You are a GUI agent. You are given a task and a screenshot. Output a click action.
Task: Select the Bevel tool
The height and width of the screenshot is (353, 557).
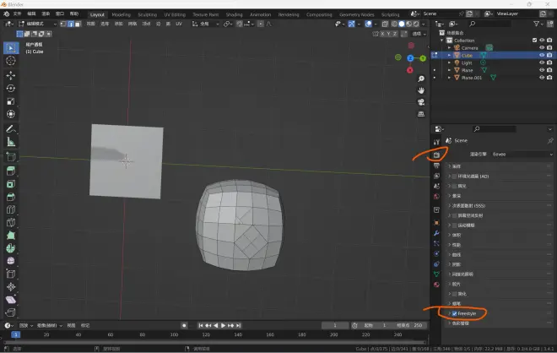pos(11,197)
